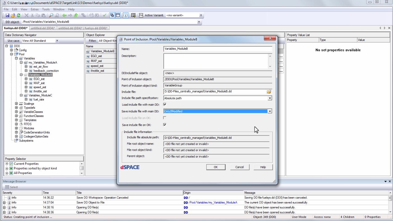Click in the Description text area
This screenshot has width=393, height=221.
(x=216, y=61)
